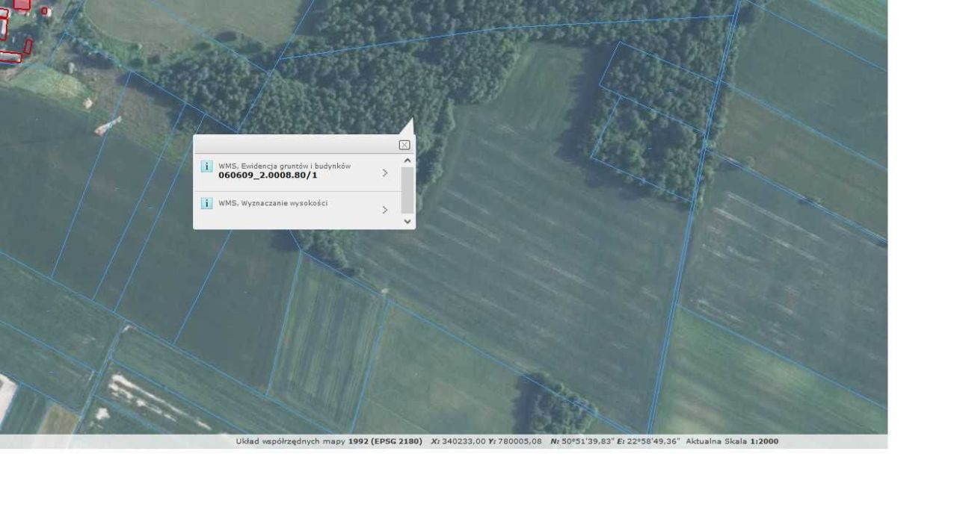Select parcel ID 060609_2.0008.80/1

268,175
